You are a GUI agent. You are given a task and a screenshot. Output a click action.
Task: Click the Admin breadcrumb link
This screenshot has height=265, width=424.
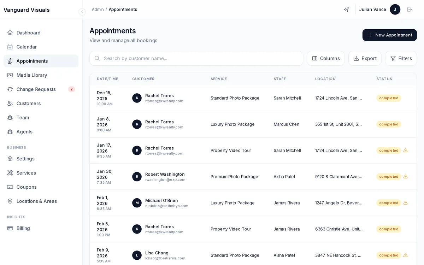pos(98,10)
